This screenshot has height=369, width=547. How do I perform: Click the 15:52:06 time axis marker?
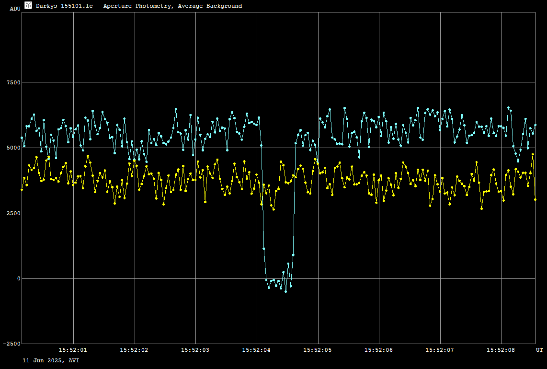[x=379, y=350]
